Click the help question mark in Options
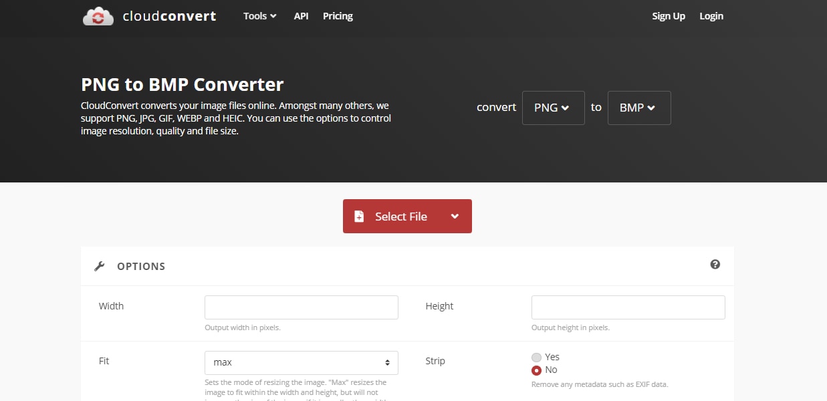This screenshot has height=401, width=827. (x=715, y=265)
